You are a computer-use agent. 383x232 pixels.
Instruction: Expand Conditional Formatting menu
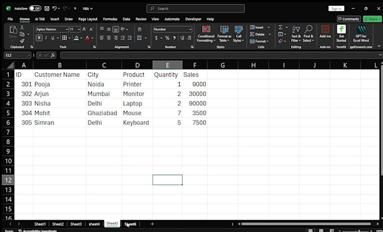coord(206,34)
